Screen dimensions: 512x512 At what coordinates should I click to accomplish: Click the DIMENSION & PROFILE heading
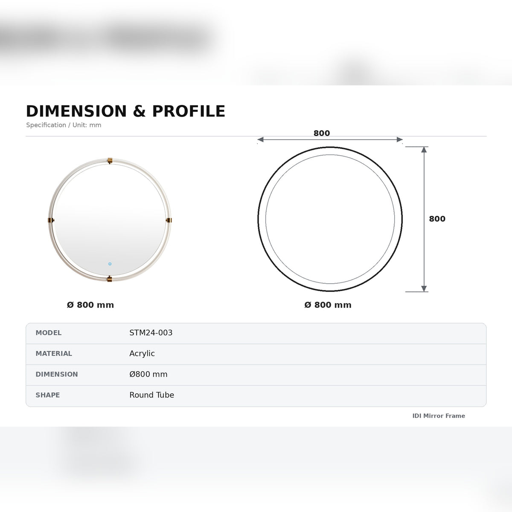click(x=125, y=111)
